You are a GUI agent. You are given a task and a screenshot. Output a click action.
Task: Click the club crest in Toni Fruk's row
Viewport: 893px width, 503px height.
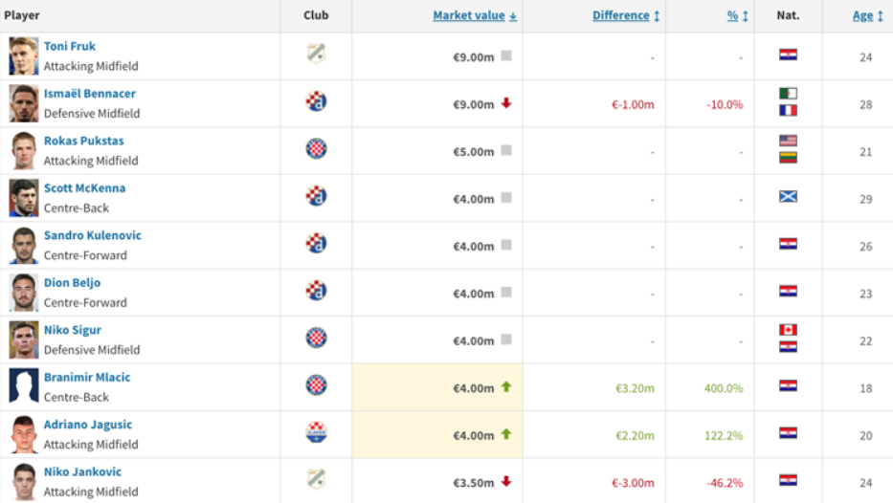pyautogui.click(x=316, y=55)
